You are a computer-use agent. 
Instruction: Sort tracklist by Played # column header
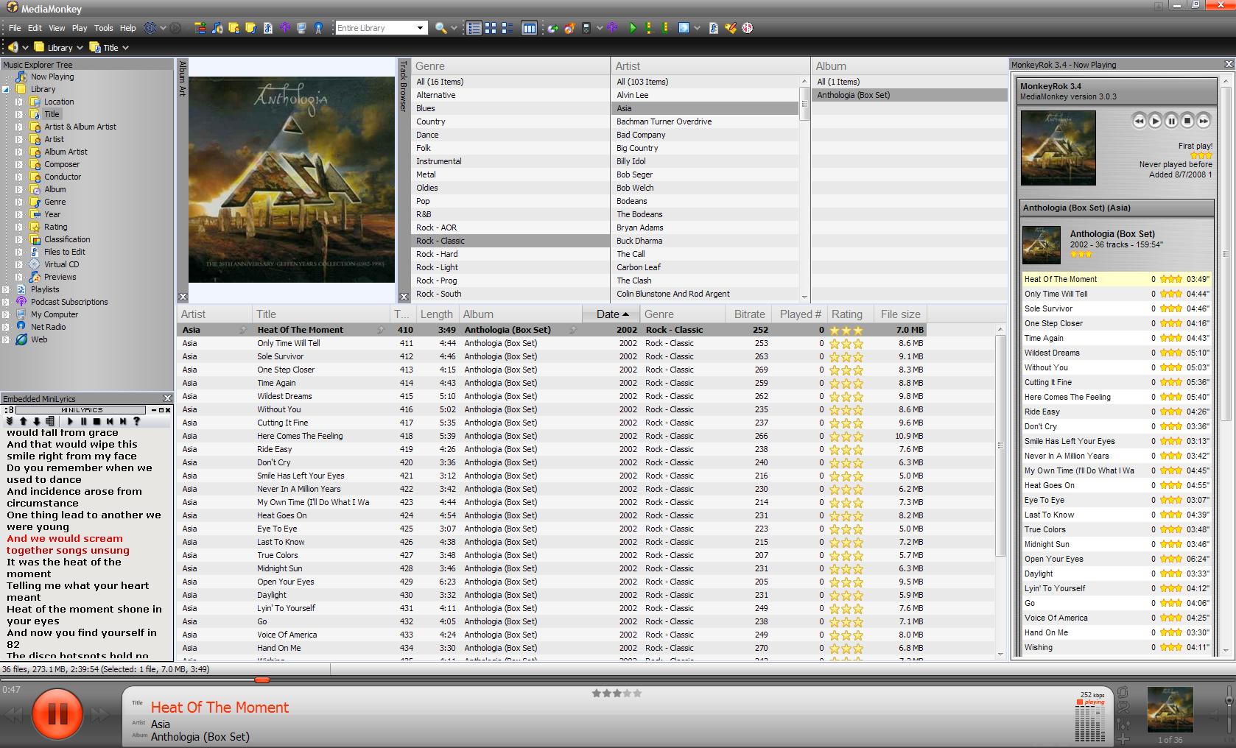800,314
